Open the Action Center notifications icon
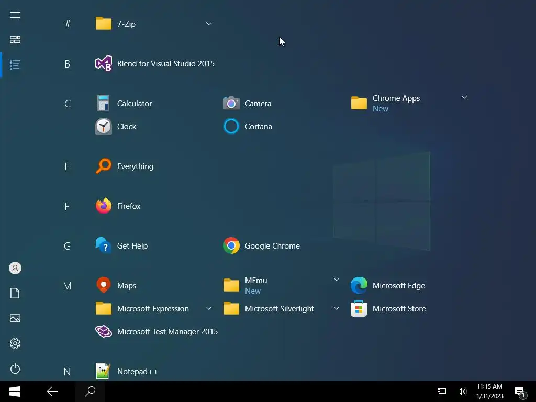The image size is (536, 402). pos(520,392)
